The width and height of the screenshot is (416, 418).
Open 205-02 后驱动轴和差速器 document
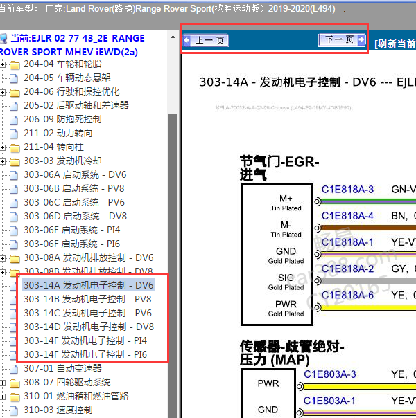point(76,106)
